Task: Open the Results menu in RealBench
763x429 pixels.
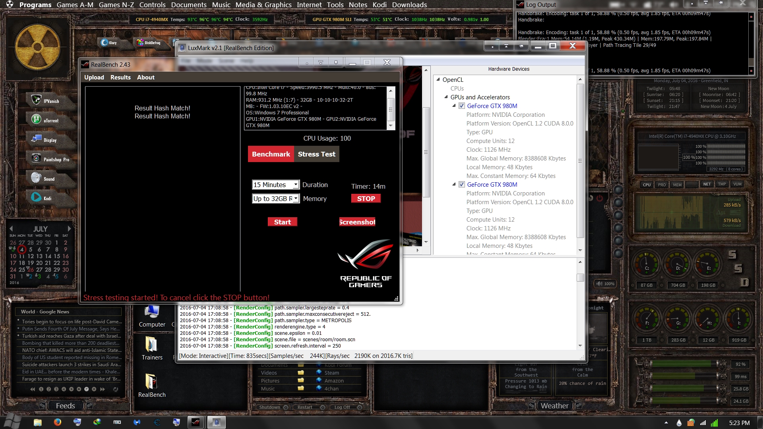Action: 120,77
